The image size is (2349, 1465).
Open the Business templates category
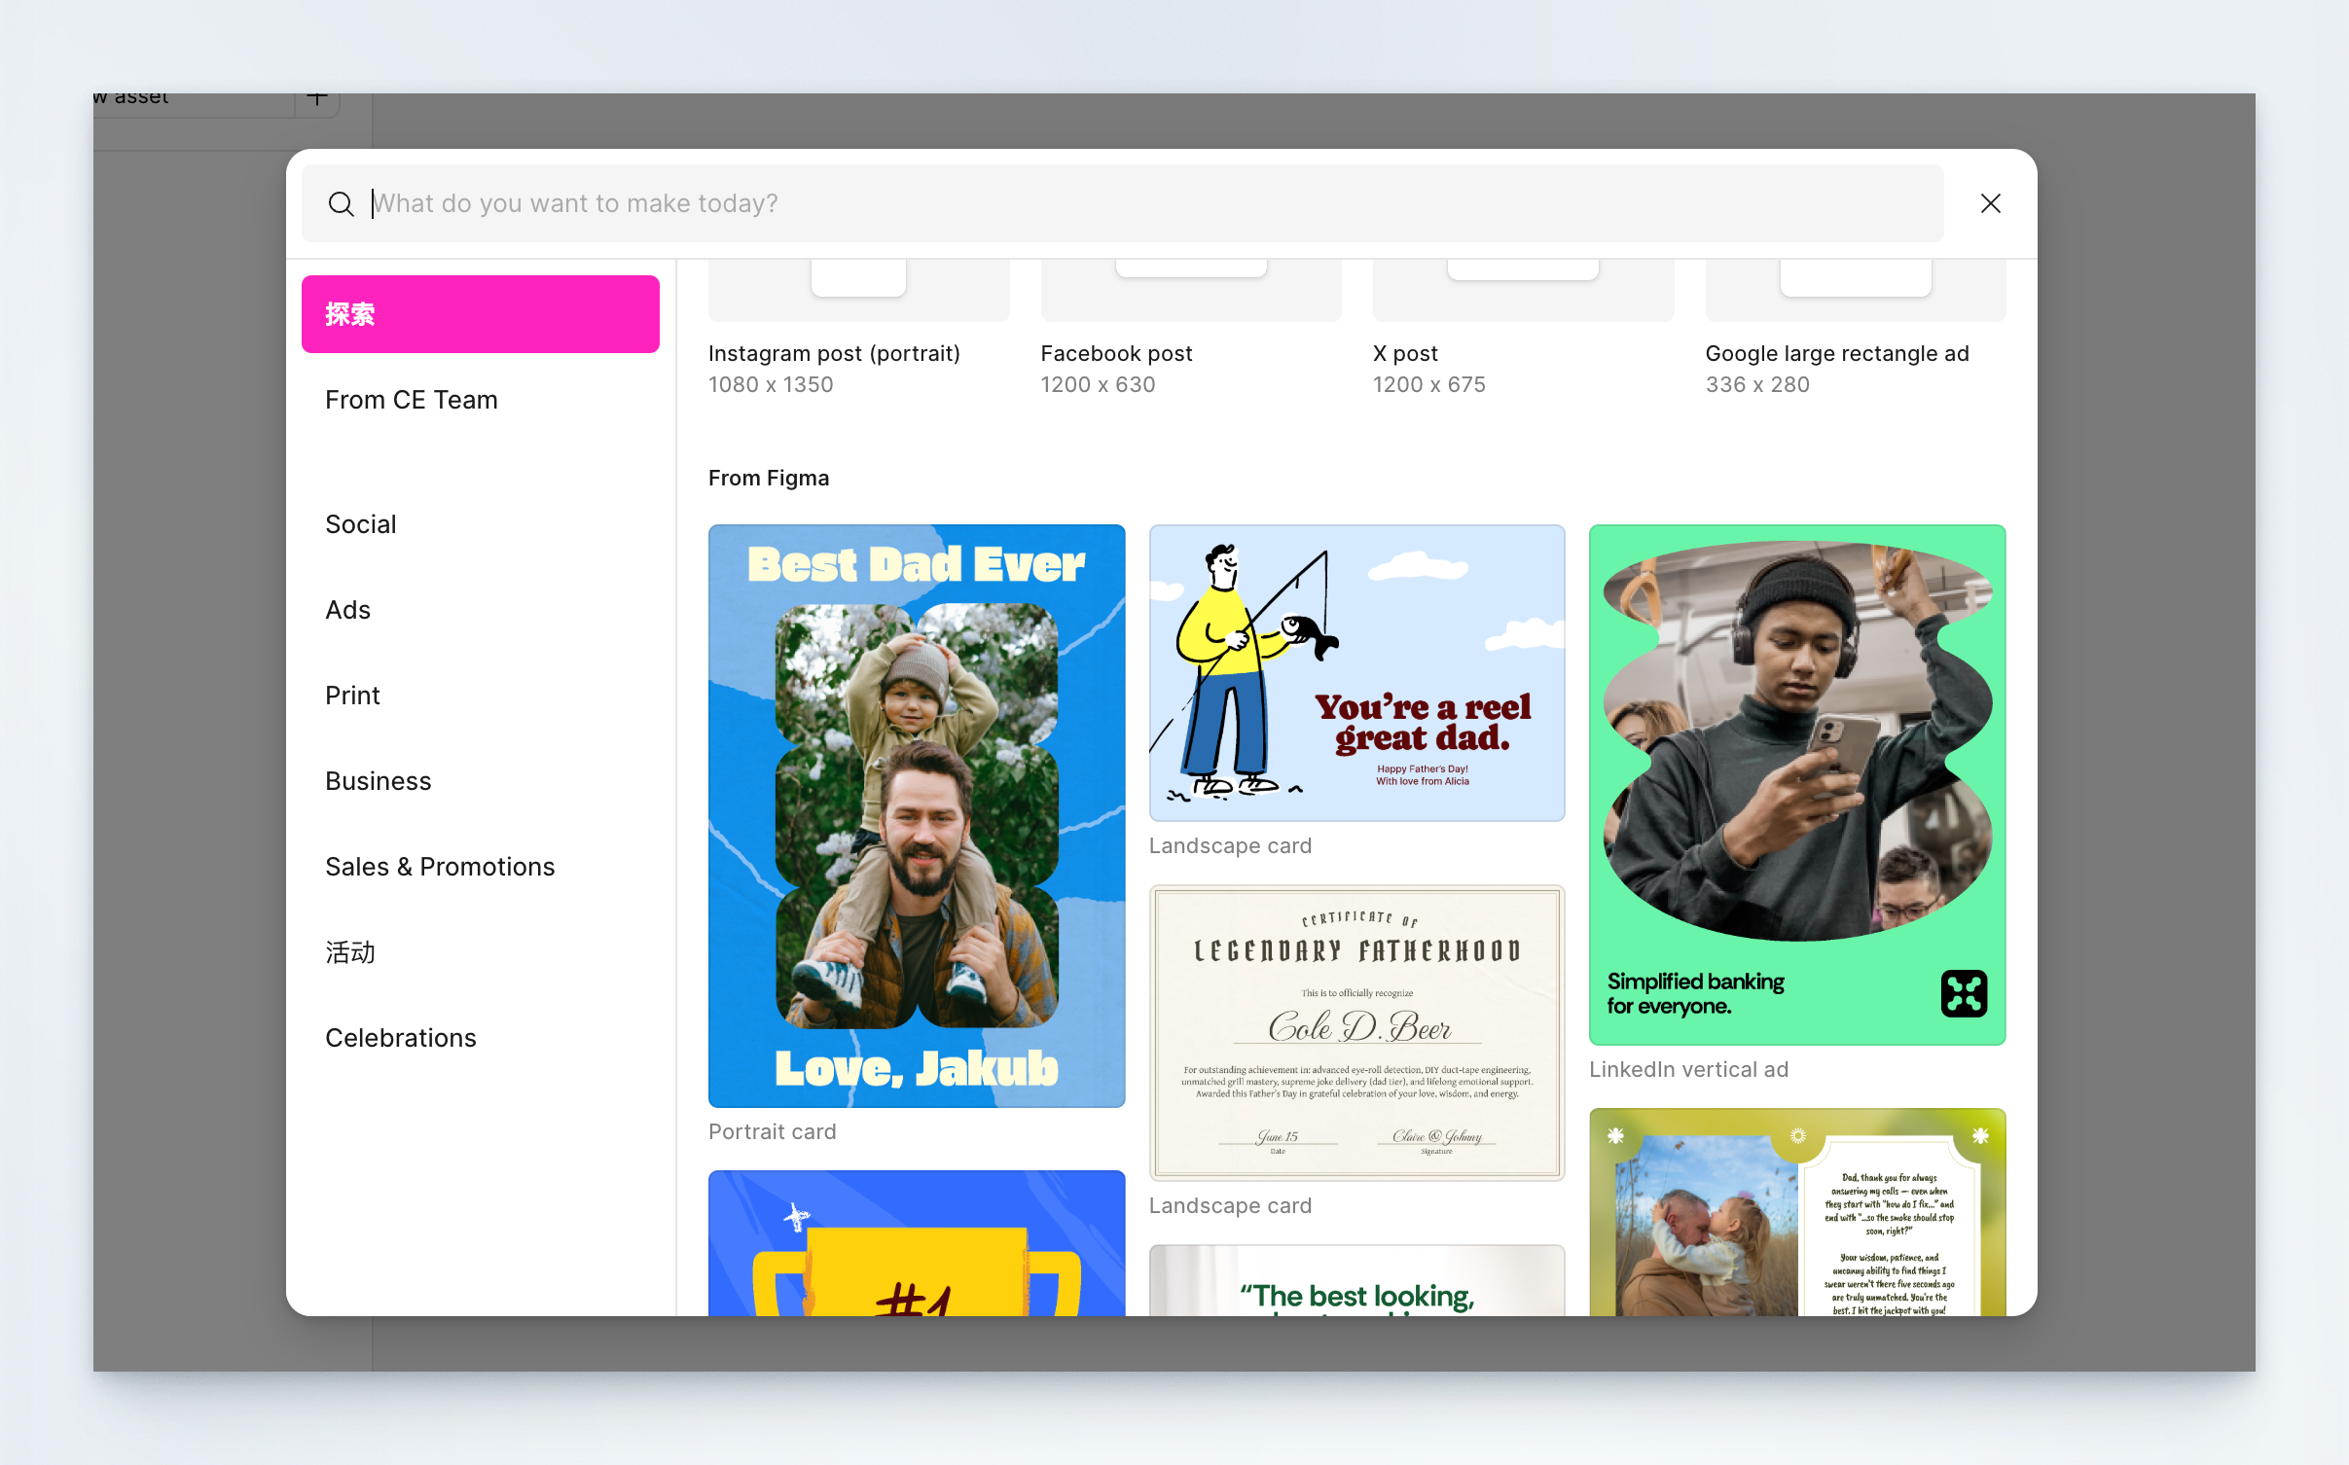tap(379, 781)
